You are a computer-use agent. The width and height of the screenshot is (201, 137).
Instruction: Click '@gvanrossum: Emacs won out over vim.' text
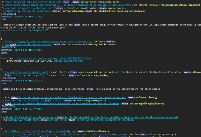point(29,61)
